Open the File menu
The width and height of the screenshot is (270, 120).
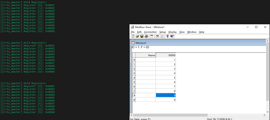(133, 32)
